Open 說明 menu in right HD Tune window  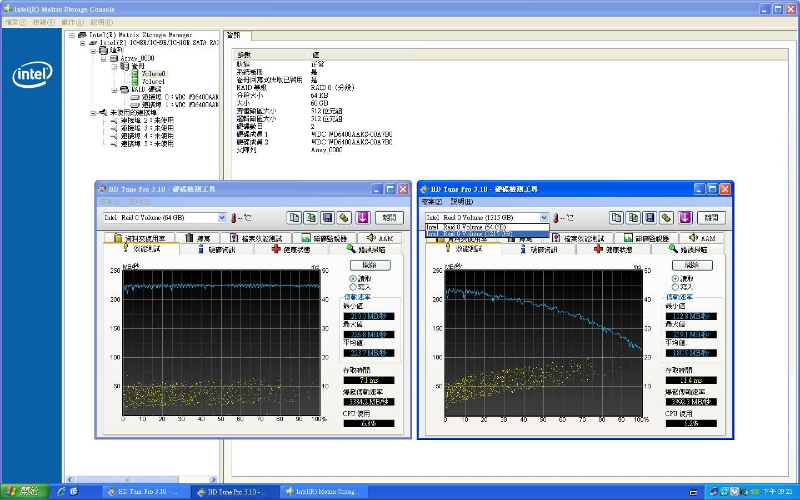462,202
